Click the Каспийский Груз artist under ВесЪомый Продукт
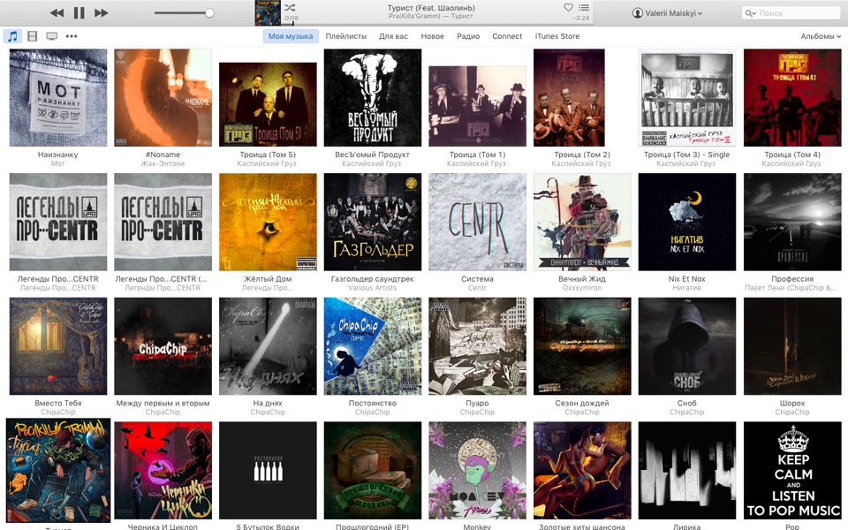The width and height of the screenshot is (848, 530). click(372, 163)
